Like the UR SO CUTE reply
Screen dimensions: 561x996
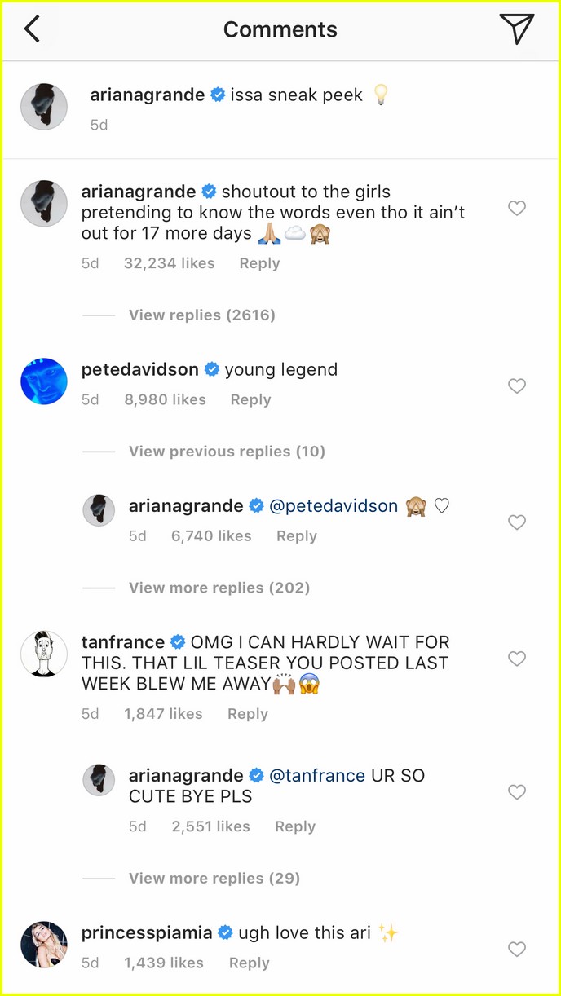[x=517, y=792]
